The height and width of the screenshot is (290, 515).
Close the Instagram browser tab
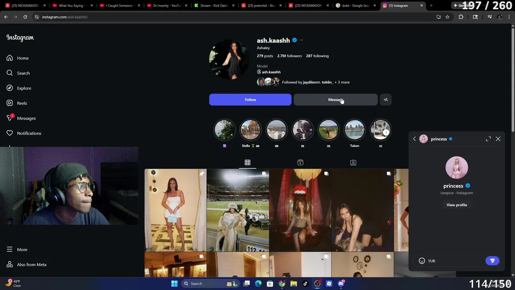click(422, 6)
